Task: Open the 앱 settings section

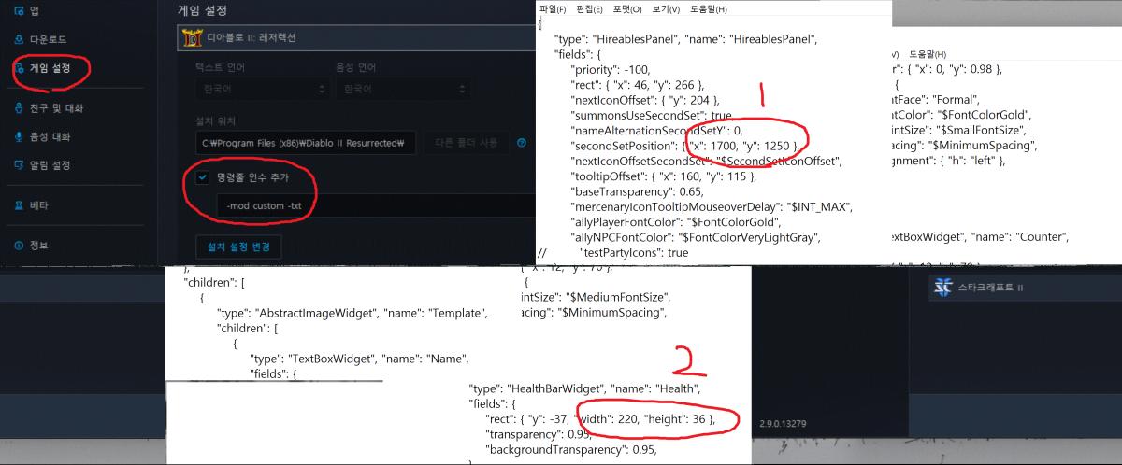Action: click(33, 11)
